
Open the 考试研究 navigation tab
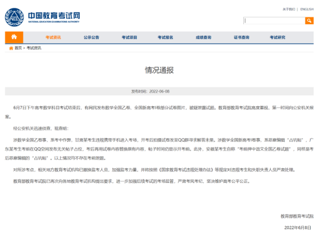pos(278,37)
